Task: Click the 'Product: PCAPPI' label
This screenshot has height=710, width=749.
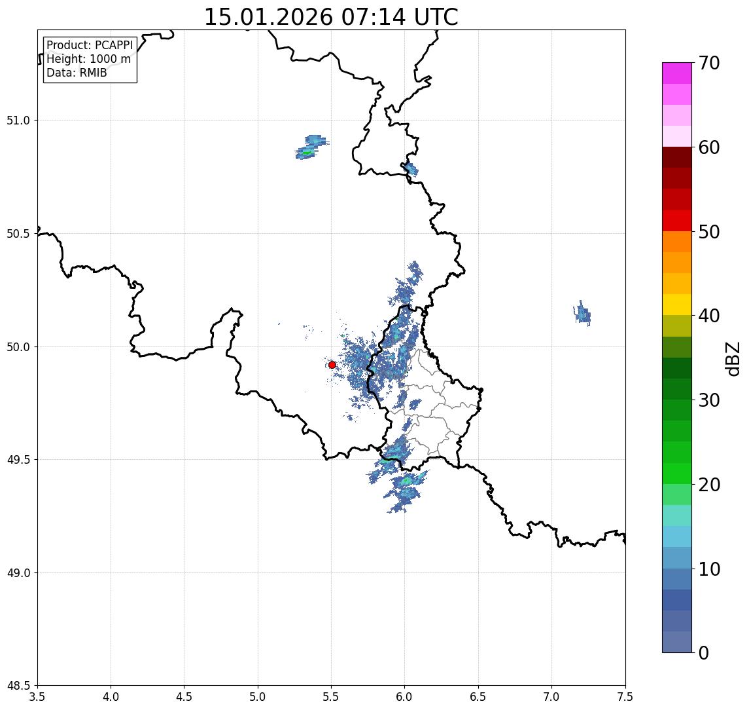Action: point(90,45)
